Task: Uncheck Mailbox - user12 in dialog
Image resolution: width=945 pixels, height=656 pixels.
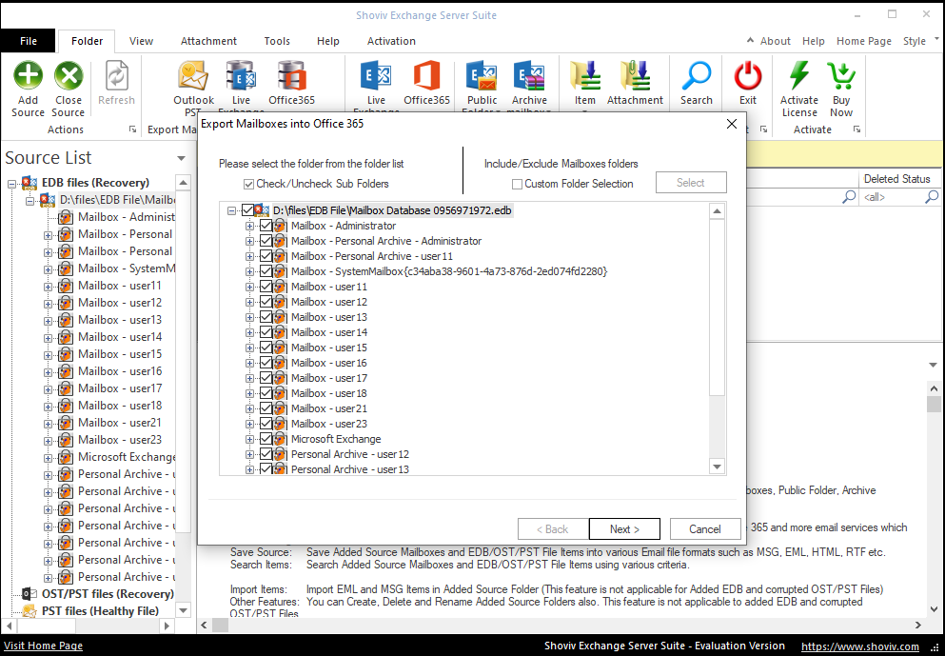Action: coord(266,302)
